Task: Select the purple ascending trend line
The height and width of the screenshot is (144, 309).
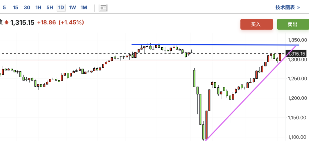Action: pyautogui.click(x=250, y=93)
